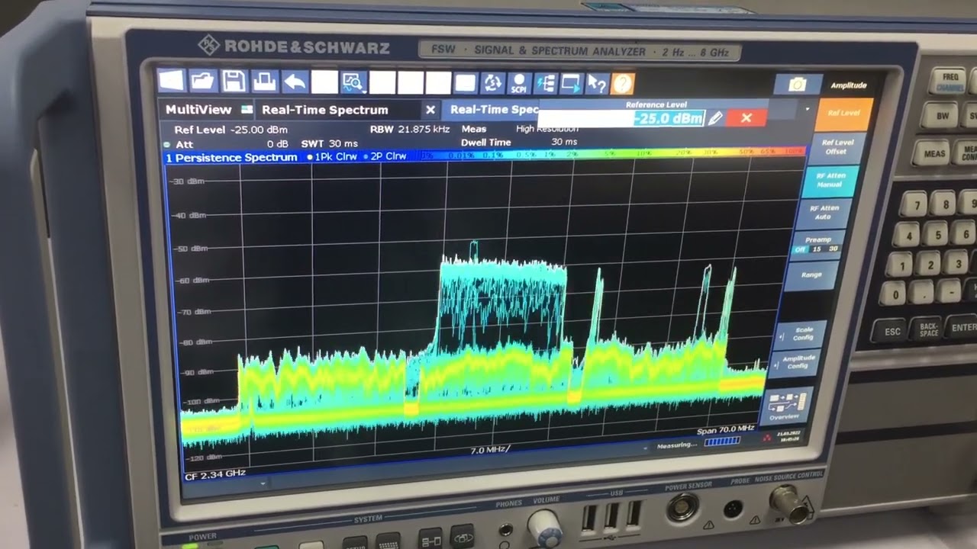977x549 pixels.
Task: Select the first Real-Time Spectrum tab
Action: [325, 110]
